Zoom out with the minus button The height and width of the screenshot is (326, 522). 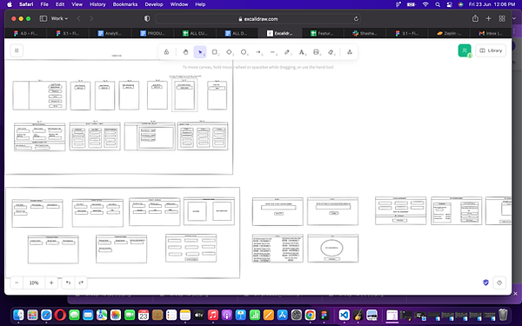17,283
